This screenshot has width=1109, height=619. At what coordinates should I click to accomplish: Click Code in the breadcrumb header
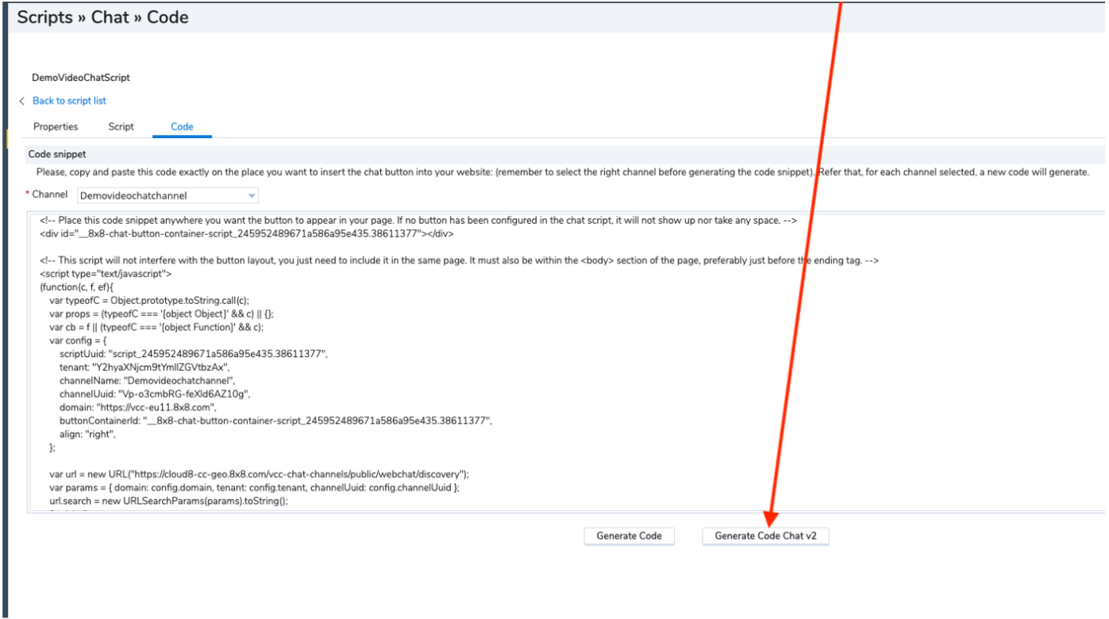tap(167, 17)
